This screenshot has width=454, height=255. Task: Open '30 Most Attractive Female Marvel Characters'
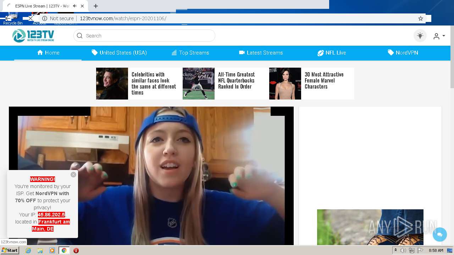[324, 80]
